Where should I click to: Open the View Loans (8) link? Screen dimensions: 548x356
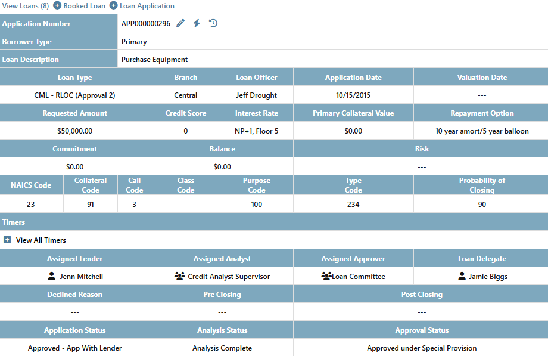[26, 5]
